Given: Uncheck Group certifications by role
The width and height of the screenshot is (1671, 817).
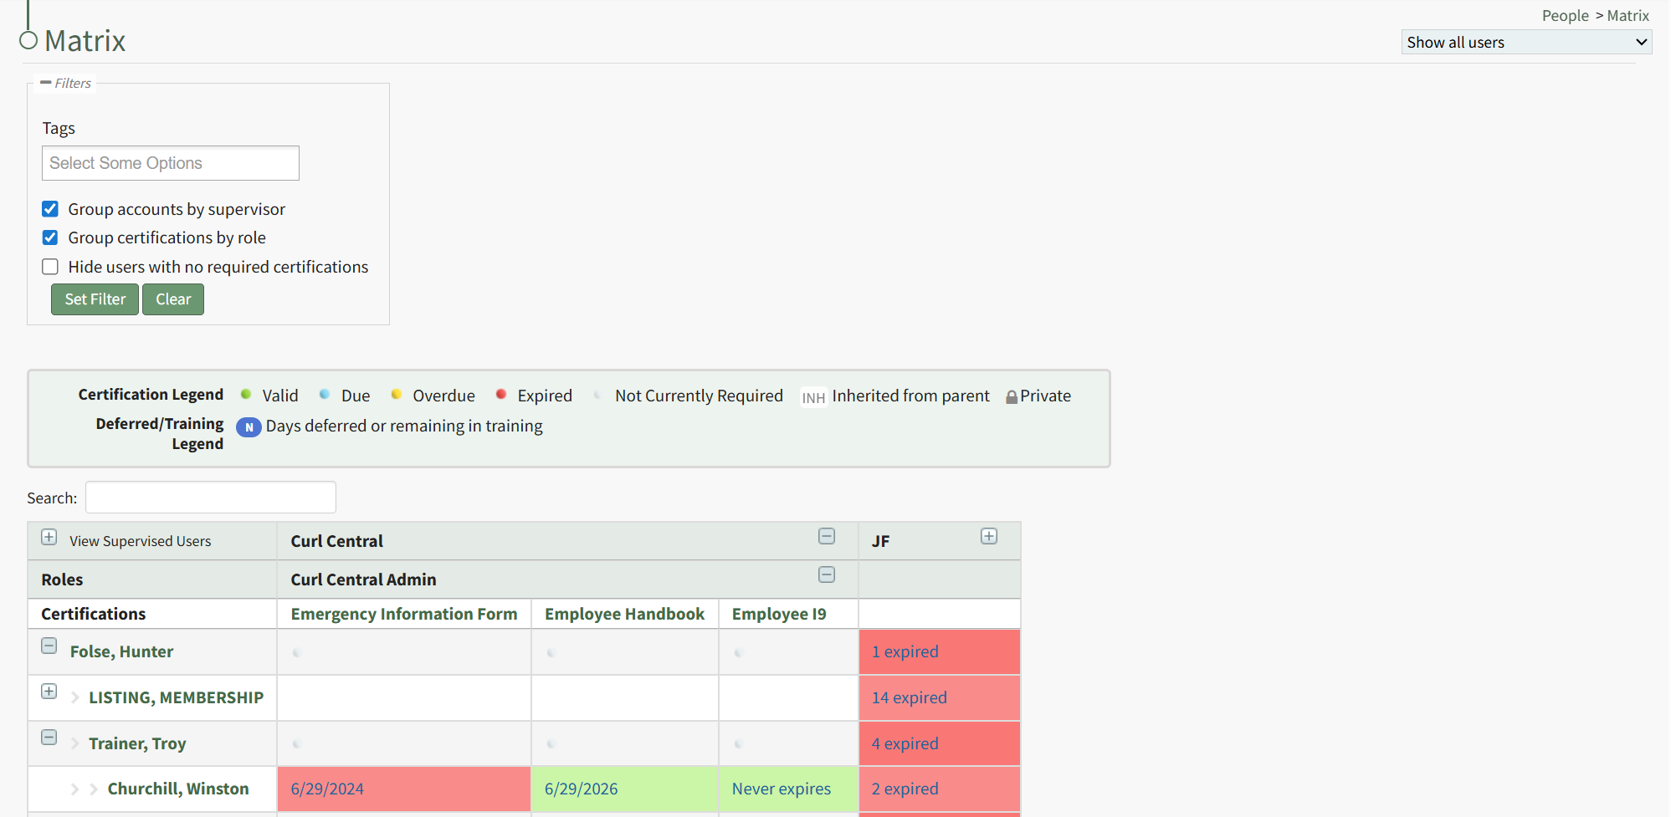Looking at the screenshot, I should 50,237.
